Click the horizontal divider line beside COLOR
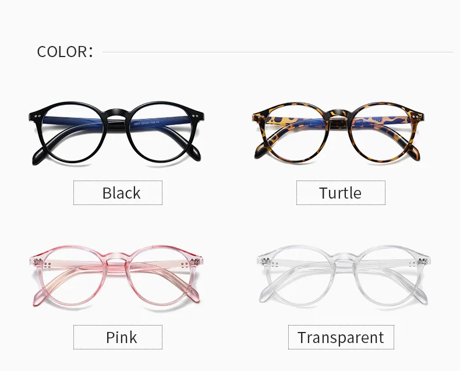The width and height of the screenshot is (460, 371). [277, 52]
